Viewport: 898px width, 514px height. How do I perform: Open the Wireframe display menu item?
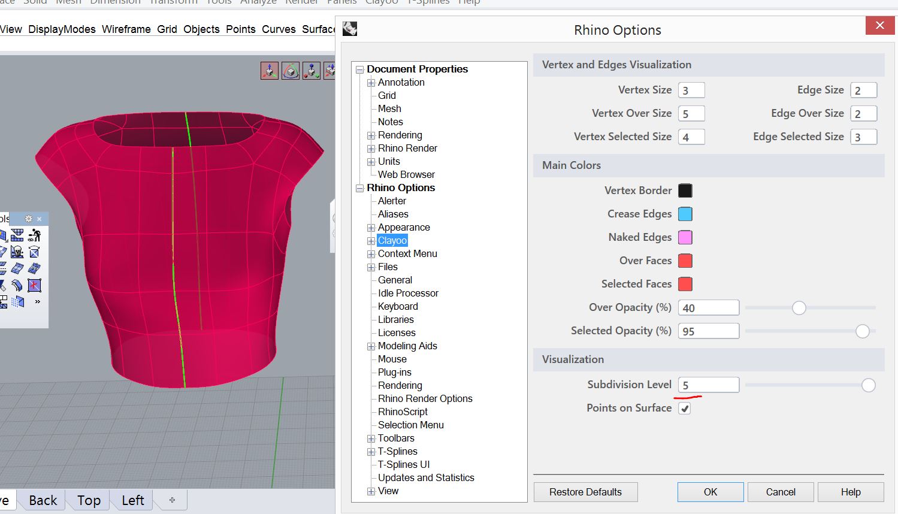(x=126, y=29)
